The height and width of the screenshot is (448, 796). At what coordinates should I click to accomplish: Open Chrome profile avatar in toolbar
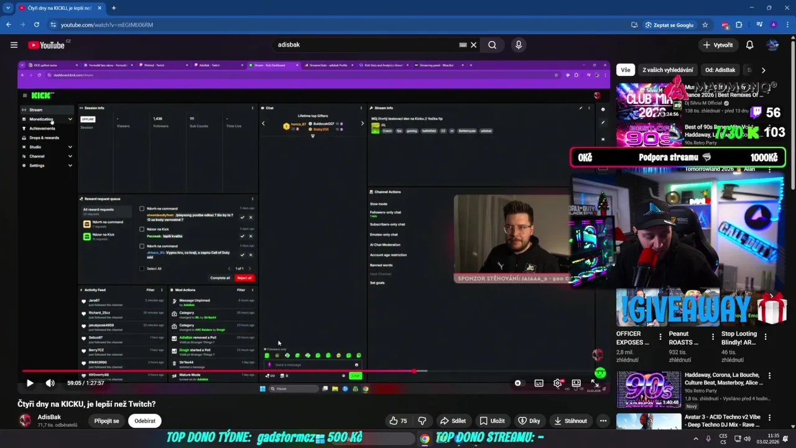773,25
